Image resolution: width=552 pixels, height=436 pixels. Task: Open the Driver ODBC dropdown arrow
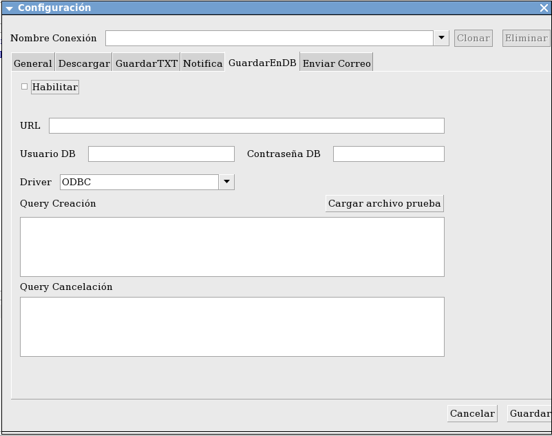click(226, 182)
